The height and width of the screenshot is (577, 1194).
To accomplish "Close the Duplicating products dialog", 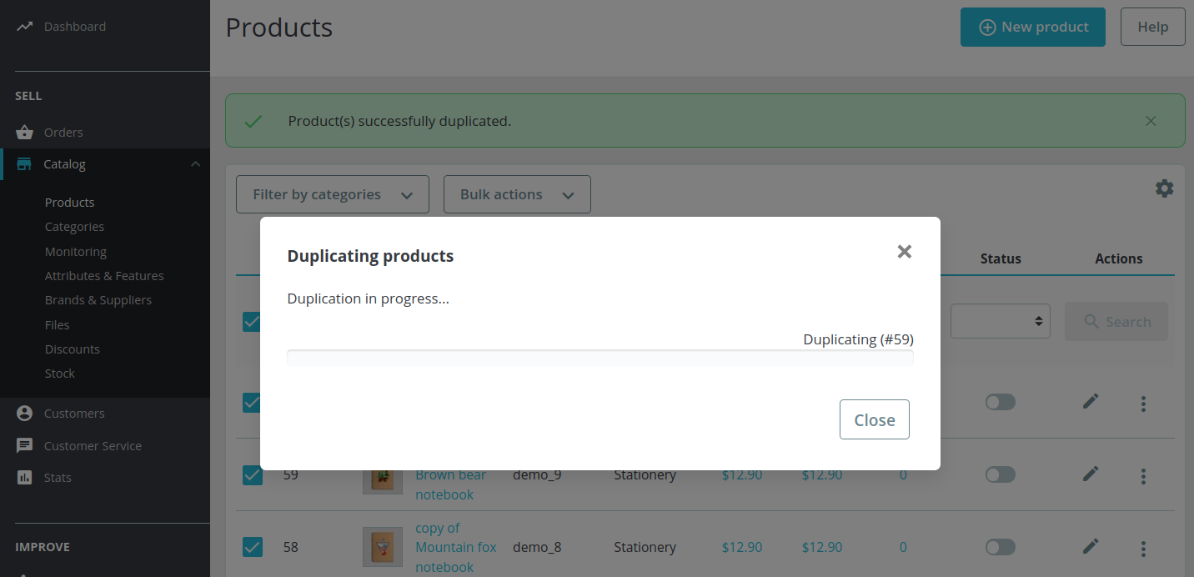I will tap(904, 251).
